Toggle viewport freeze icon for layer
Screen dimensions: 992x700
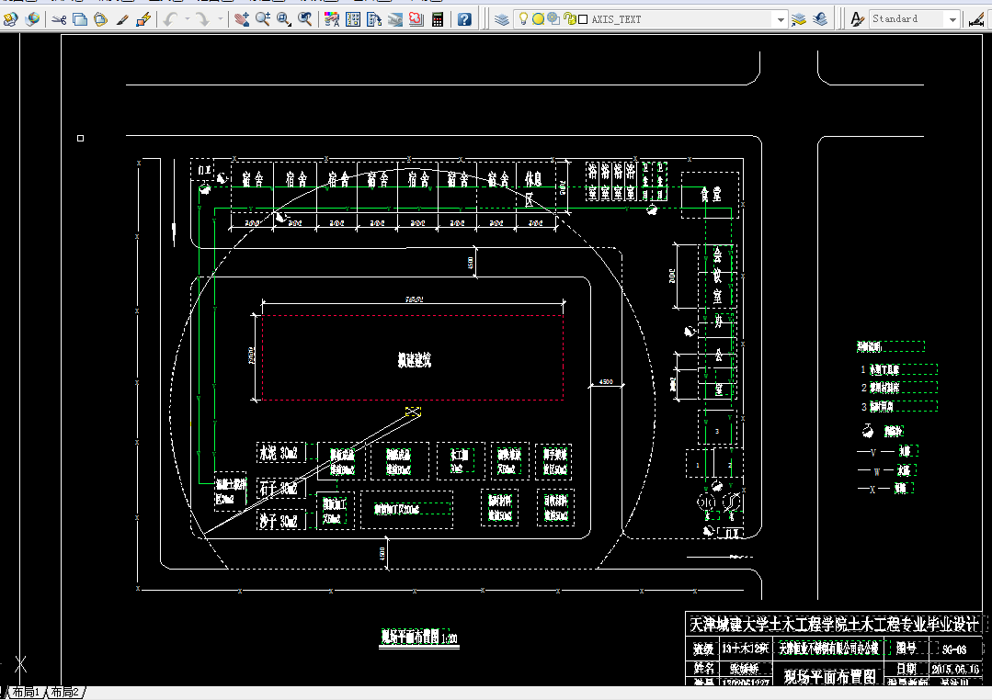pyautogui.click(x=553, y=19)
